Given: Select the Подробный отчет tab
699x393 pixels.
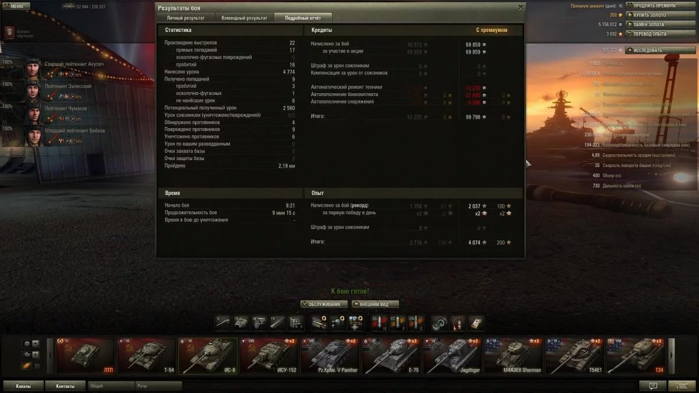Looking at the screenshot, I should [x=303, y=18].
